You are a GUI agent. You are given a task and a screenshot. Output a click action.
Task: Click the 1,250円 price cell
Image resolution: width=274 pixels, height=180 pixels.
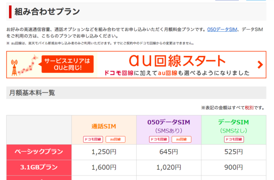point(104,152)
